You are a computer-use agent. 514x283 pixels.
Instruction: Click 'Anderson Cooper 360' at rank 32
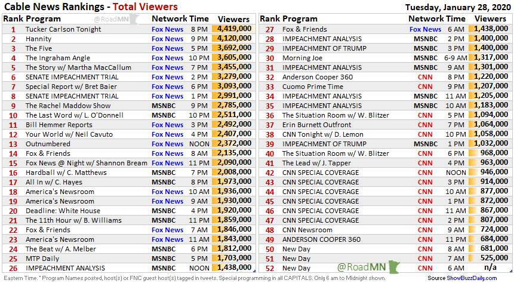pos(318,77)
